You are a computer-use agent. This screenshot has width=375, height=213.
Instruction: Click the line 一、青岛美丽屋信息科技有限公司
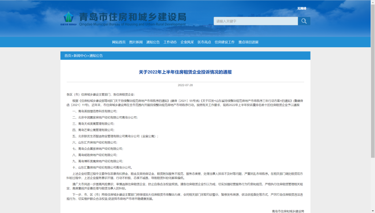95,111
